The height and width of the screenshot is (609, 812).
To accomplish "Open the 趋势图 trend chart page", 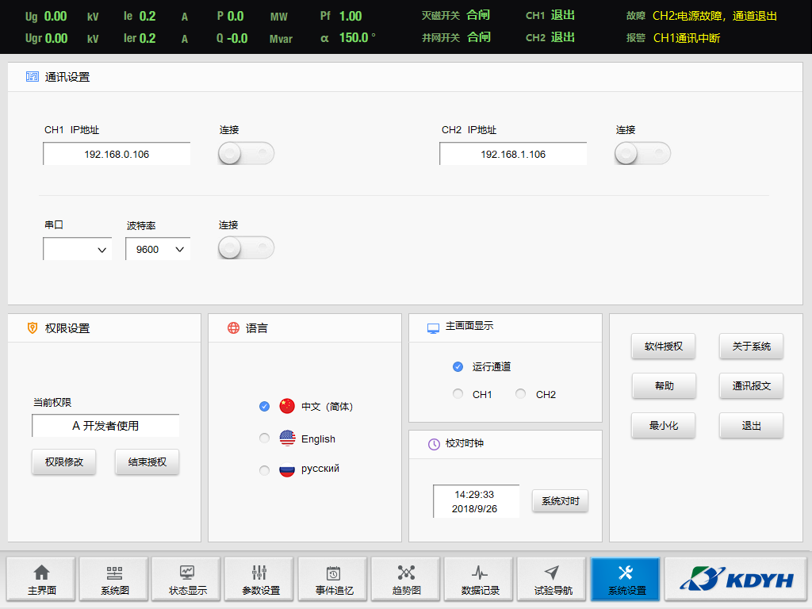I will click(406, 579).
